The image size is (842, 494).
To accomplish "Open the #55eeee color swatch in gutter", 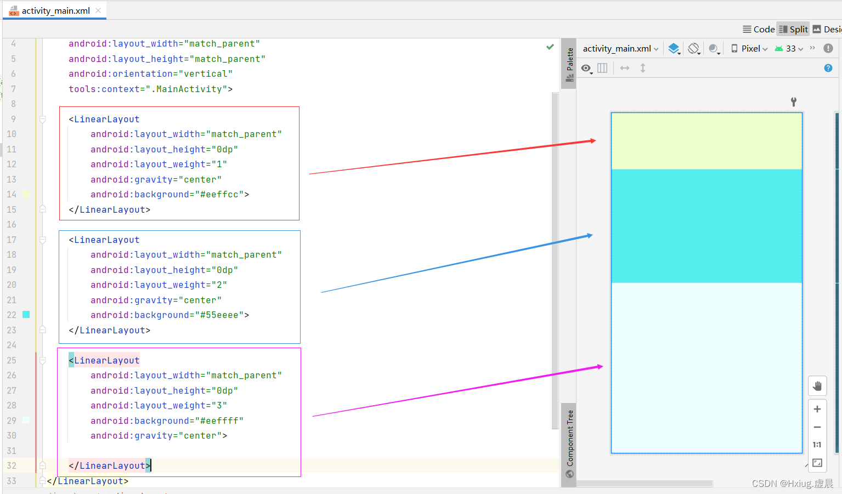I will click(26, 315).
